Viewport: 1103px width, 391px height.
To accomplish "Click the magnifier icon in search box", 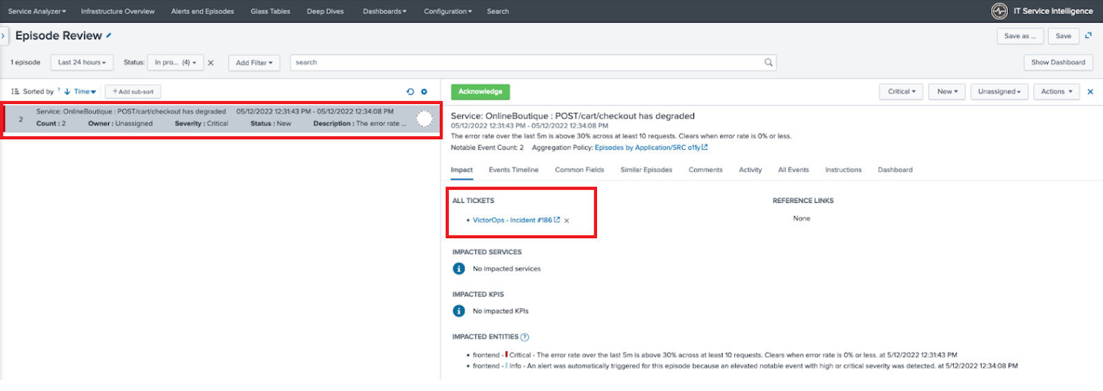I will click(x=769, y=63).
